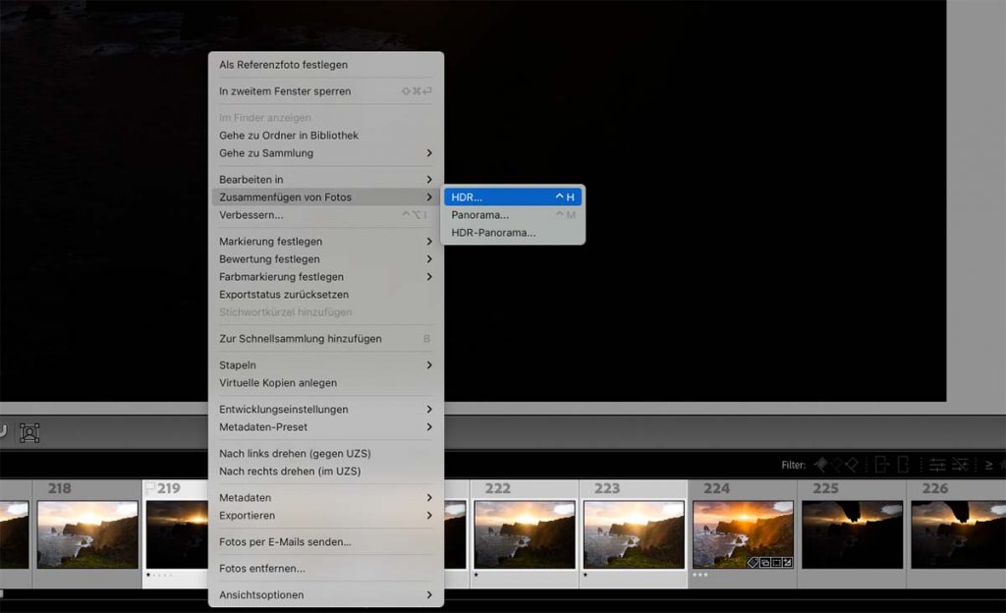The width and height of the screenshot is (1006, 613).
Task: Click the crop badge on thumbnail 224
Action: point(775,562)
